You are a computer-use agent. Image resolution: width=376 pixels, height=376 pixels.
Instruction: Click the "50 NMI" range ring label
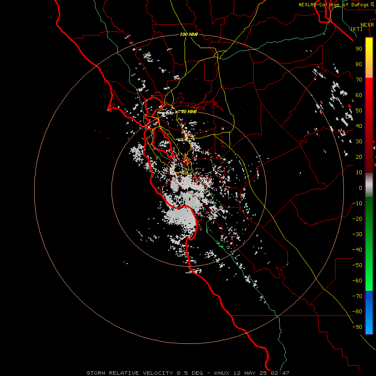[189, 112]
